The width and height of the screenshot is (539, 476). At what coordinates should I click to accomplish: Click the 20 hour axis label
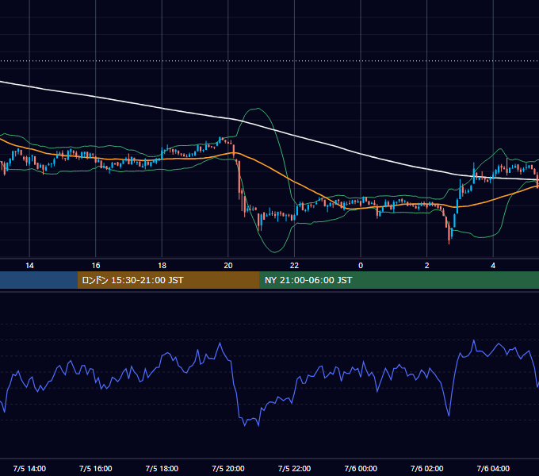point(228,266)
